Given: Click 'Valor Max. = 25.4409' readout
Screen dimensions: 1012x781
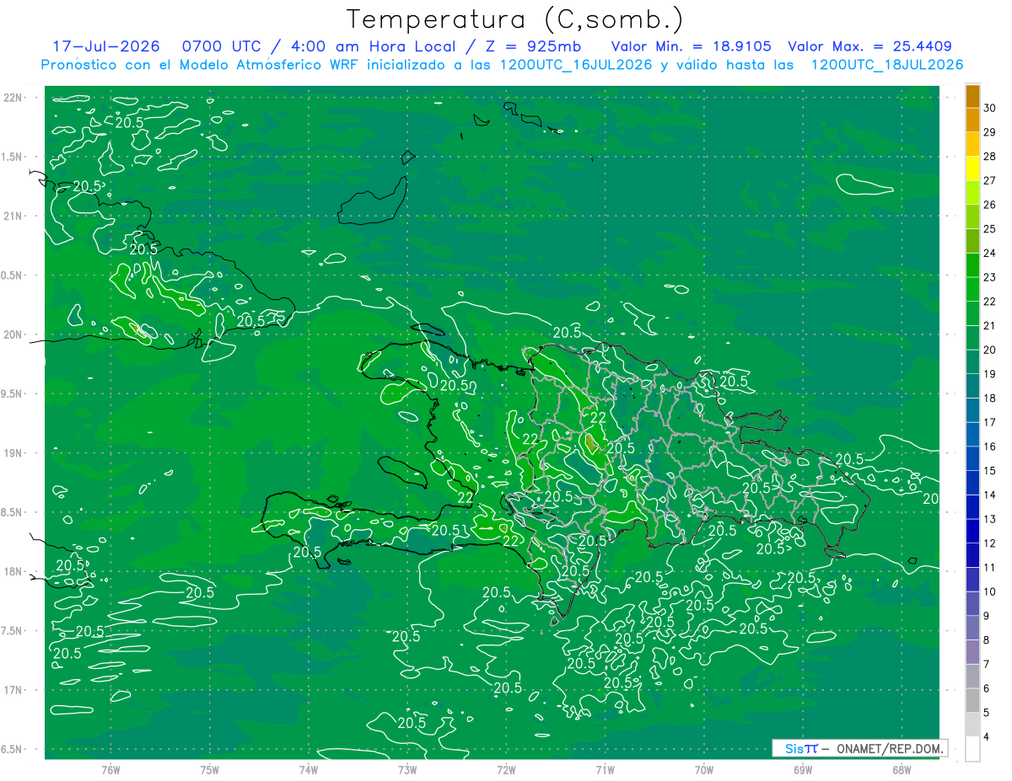Looking at the screenshot, I should pos(870,46).
